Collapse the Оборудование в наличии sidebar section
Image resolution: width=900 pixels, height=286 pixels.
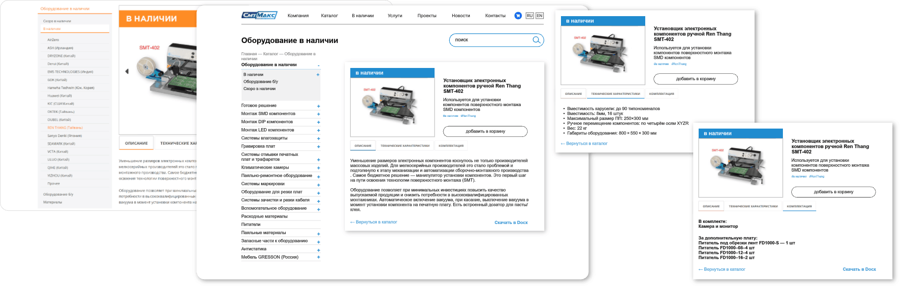(318, 66)
